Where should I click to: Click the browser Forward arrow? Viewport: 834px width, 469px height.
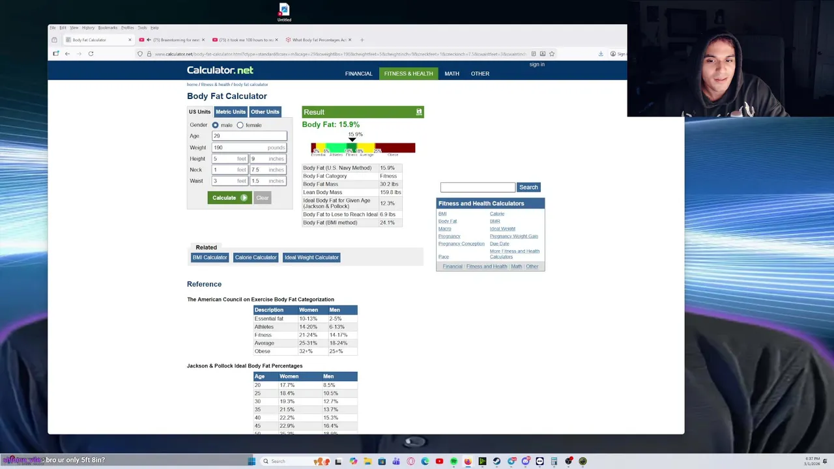[79, 53]
